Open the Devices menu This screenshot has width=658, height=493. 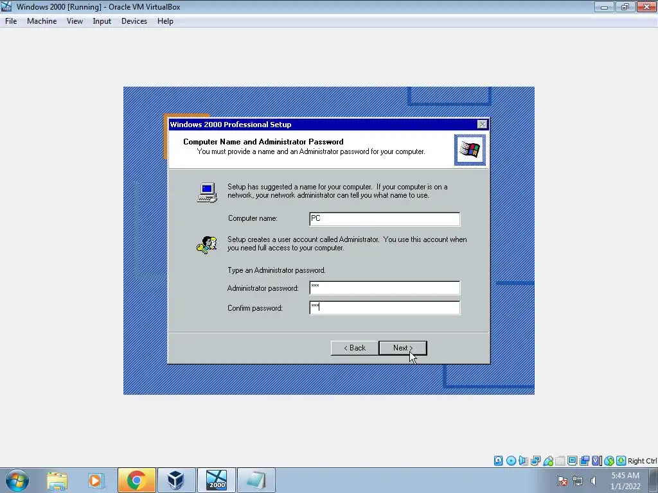tap(134, 21)
